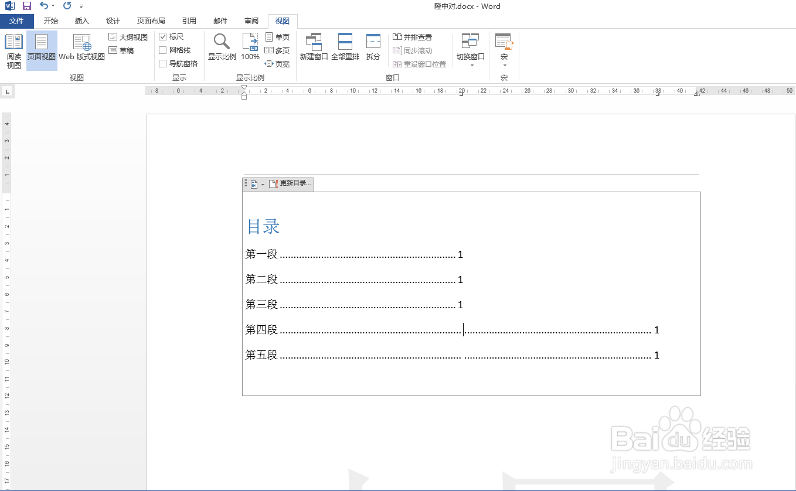Open the 大纲视图 outline view
This screenshot has height=491, width=796.
pos(127,36)
